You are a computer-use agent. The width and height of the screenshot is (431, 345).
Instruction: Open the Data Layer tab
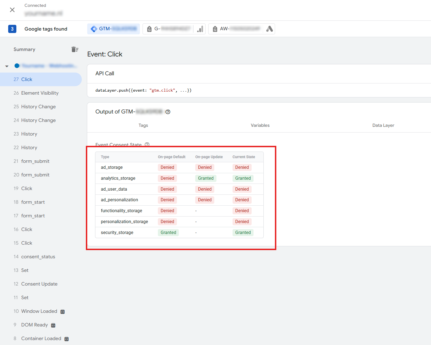coord(383,125)
